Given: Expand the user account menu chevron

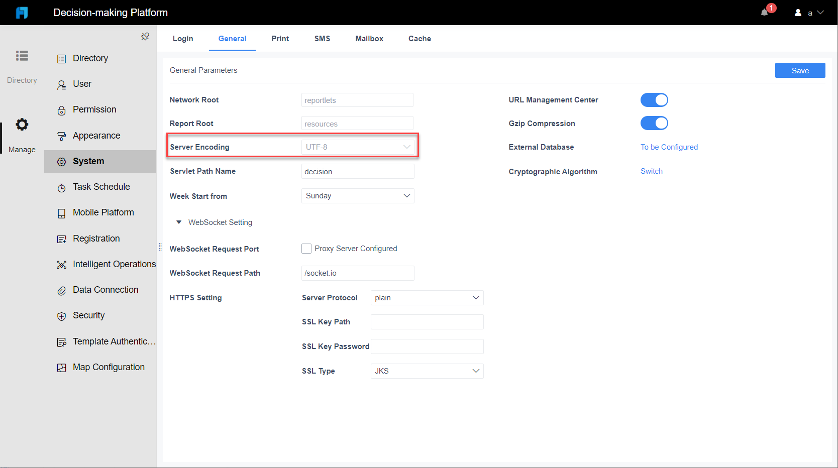Looking at the screenshot, I should pyautogui.click(x=820, y=13).
